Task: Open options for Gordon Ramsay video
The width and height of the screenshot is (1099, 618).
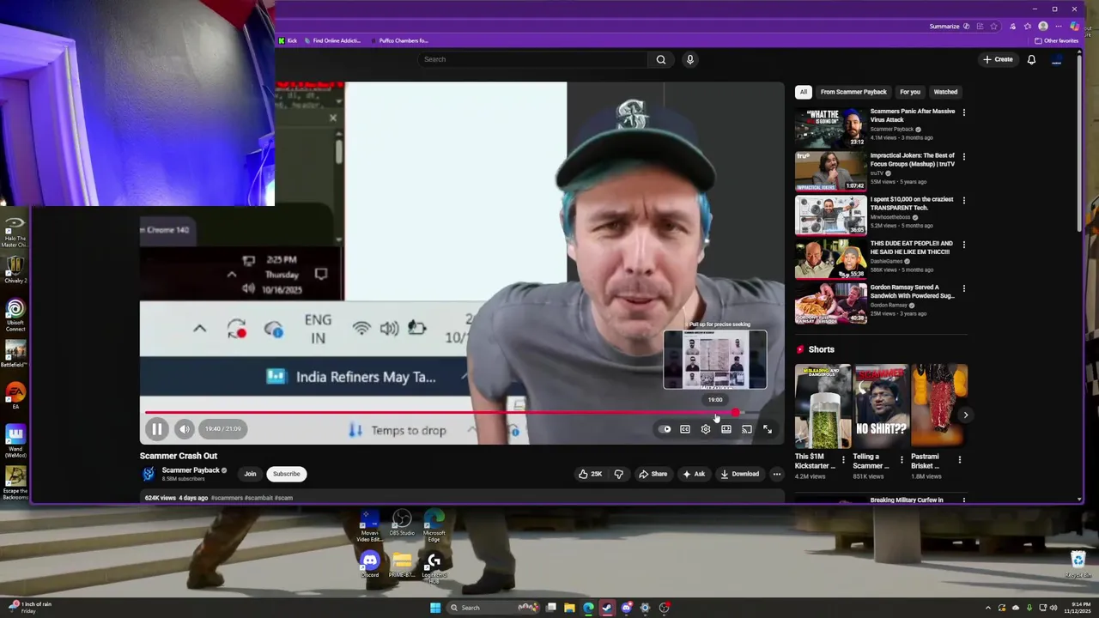Action: [x=963, y=288]
